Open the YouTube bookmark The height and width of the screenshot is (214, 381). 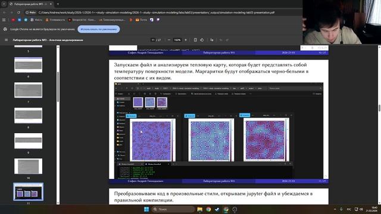pyautogui.click(x=13, y=20)
